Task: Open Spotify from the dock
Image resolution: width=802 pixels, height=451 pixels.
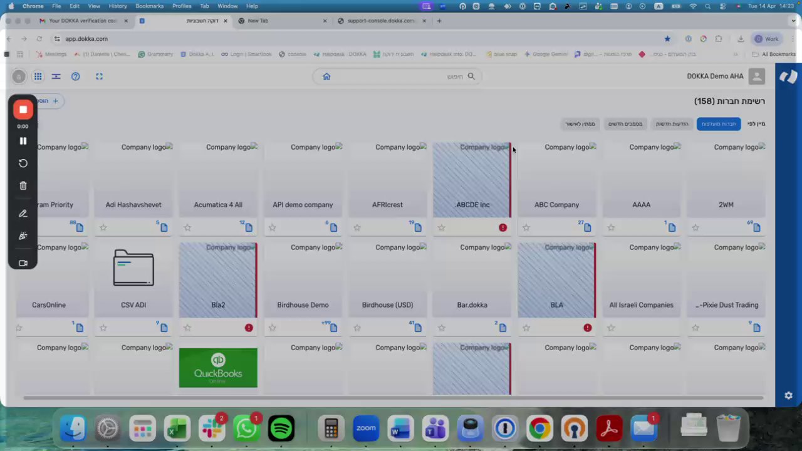Action: 281,429
